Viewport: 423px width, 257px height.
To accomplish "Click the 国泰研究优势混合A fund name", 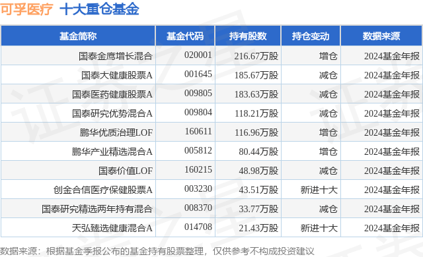I will point(112,113).
